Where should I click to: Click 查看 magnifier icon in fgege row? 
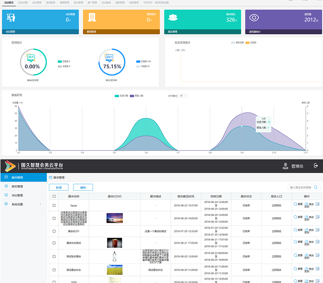point(296,204)
